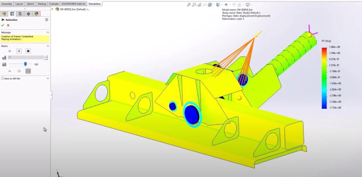Image resolution: width=362 pixels, height=177 pixels.
Task: Open the DimXpertManager crosshair tab
Action: (28, 14)
